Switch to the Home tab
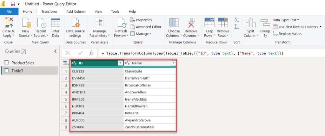The height and width of the screenshot is (136, 325). (28, 11)
